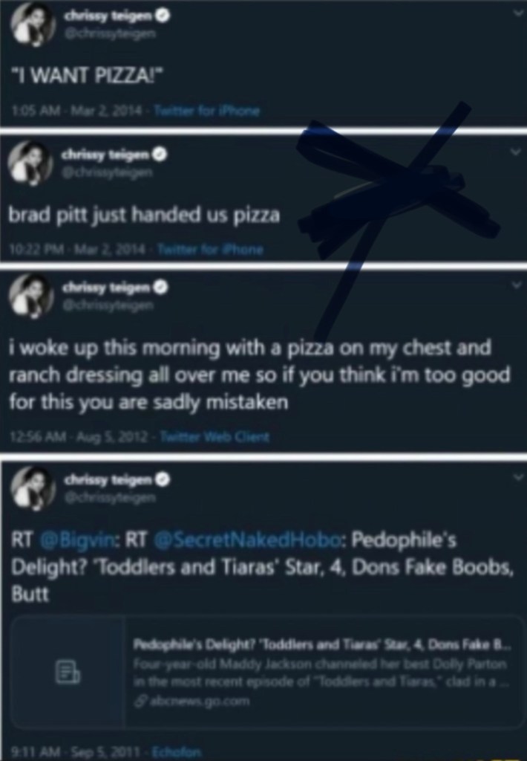Open the abcnews.go.com link in the preview card
The width and height of the screenshot is (527, 761).
pyautogui.click(x=185, y=700)
